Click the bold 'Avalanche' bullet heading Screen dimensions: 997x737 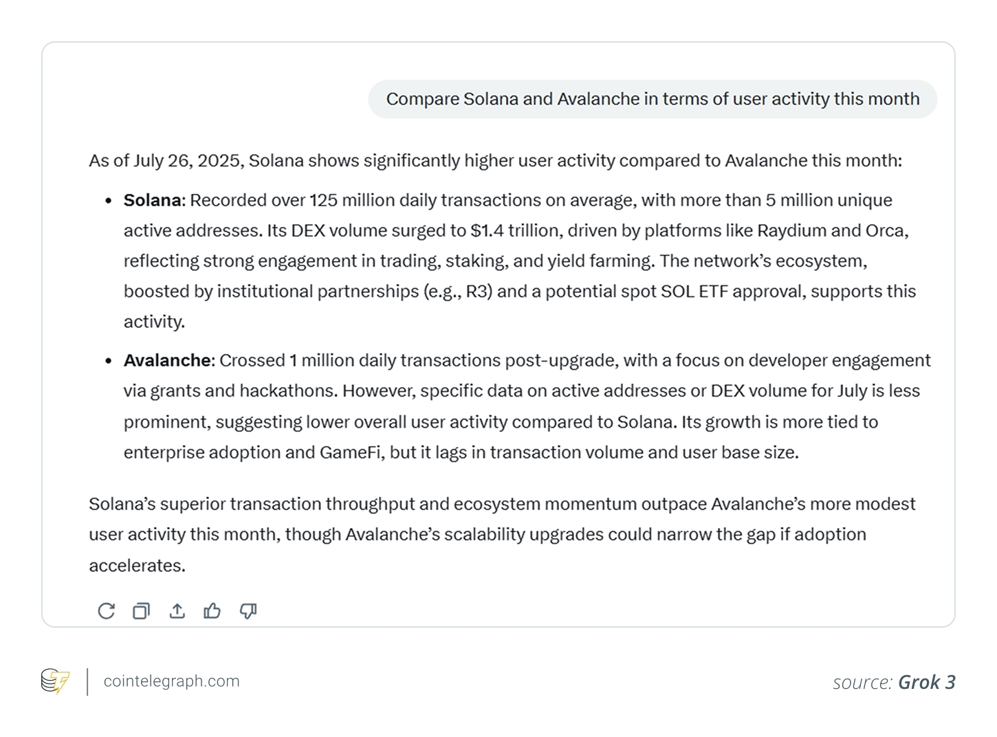click(x=168, y=360)
